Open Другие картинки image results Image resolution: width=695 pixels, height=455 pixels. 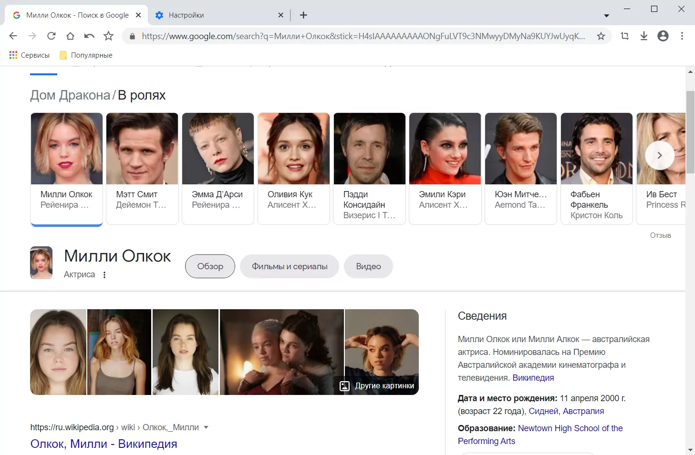tap(377, 386)
